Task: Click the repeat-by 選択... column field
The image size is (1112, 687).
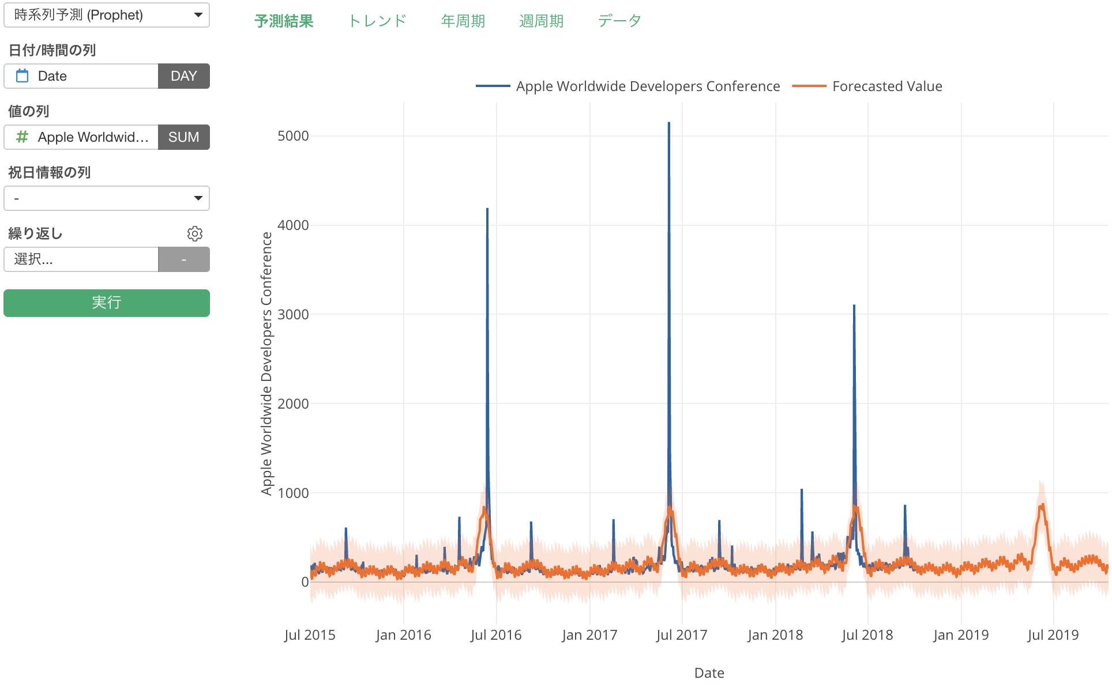Action: 81,259
